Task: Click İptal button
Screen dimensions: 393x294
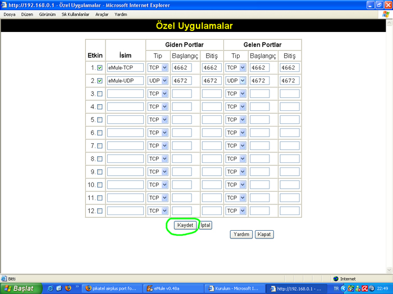Action: point(205,225)
